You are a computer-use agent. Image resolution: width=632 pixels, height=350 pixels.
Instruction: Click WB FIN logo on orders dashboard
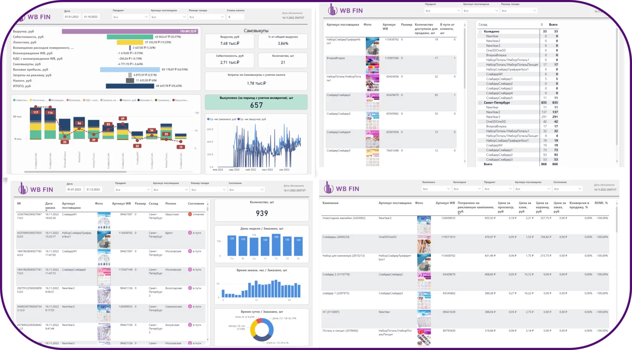tap(36, 189)
